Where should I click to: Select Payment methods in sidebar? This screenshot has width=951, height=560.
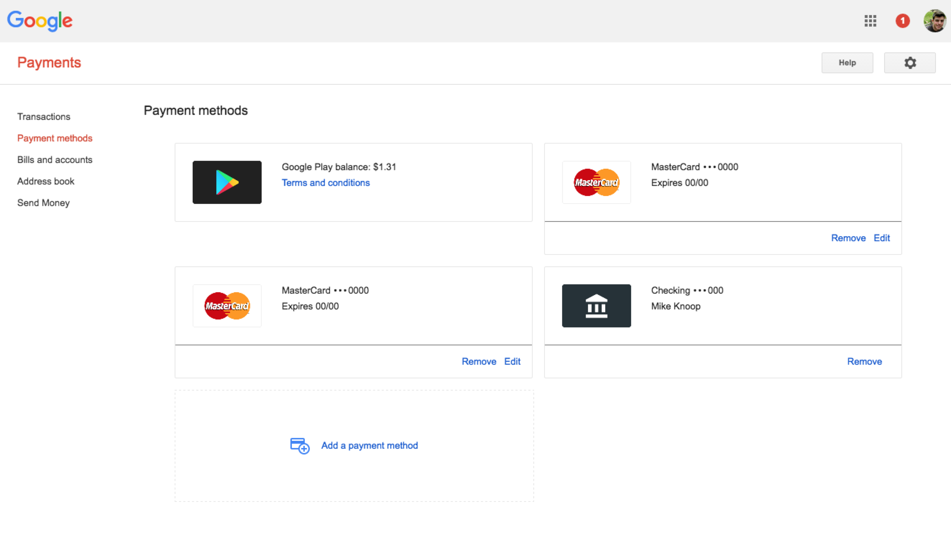click(55, 138)
